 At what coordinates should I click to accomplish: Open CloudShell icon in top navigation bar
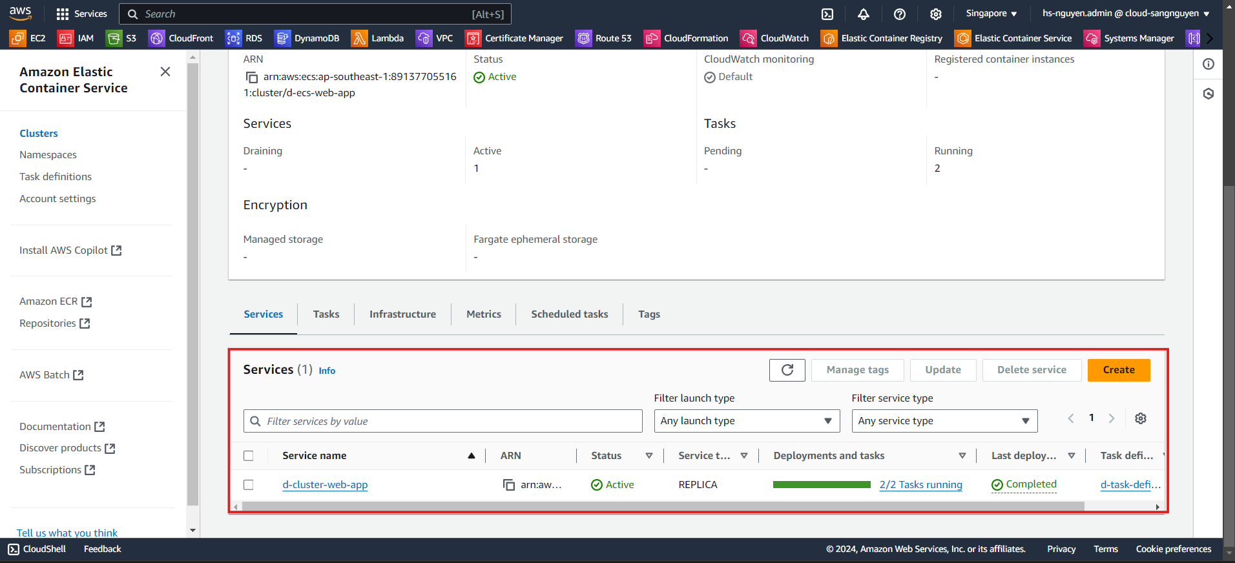(x=827, y=14)
